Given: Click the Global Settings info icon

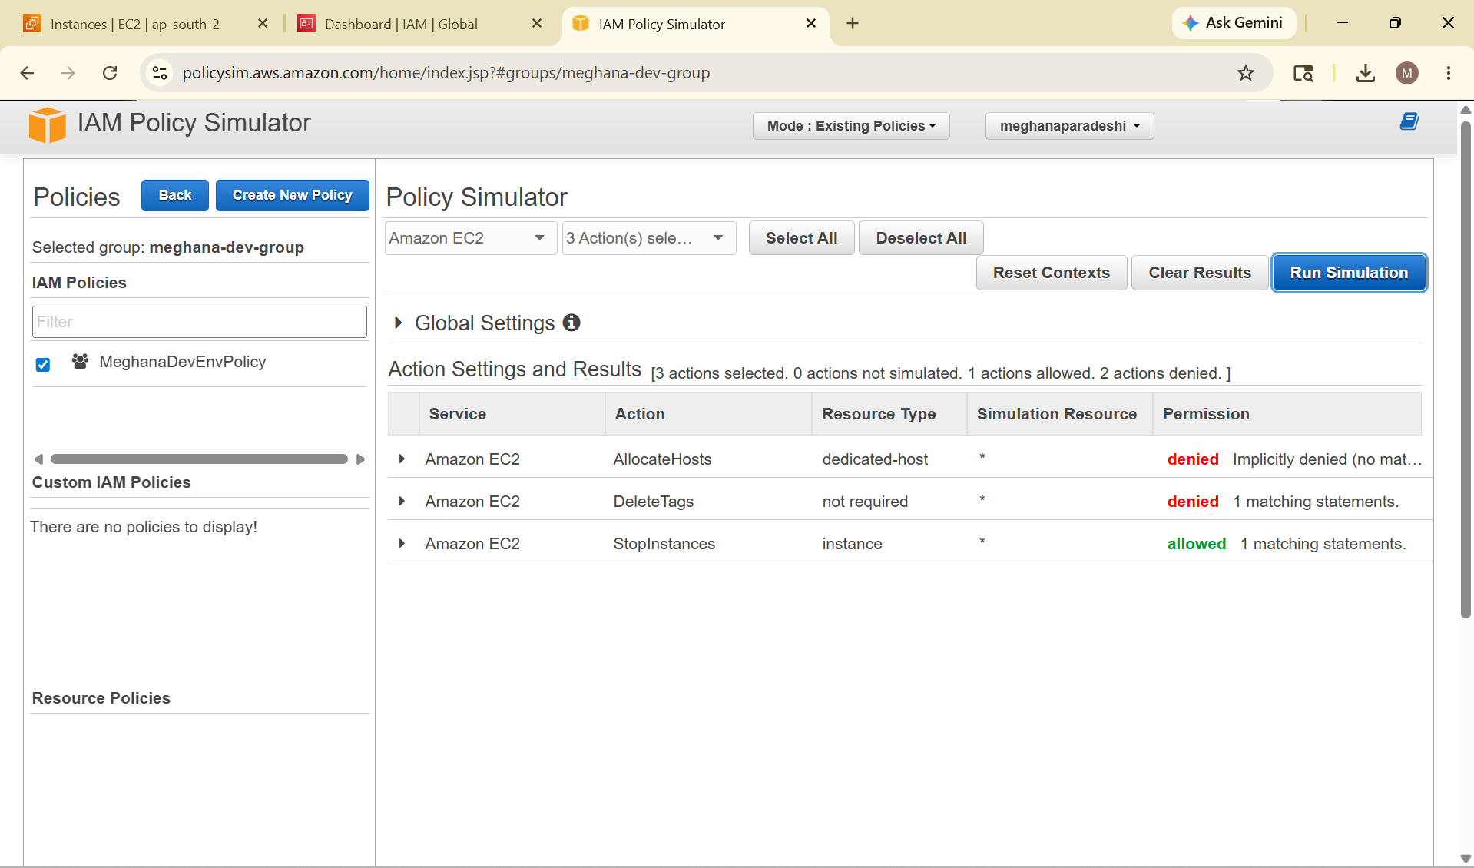Looking at the screenshot, I should pos(571,323).
